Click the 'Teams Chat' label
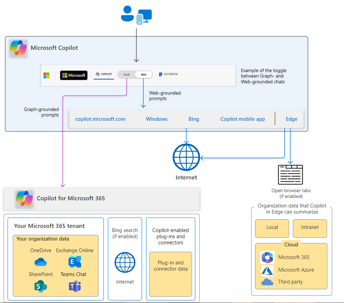 [74, 274]
